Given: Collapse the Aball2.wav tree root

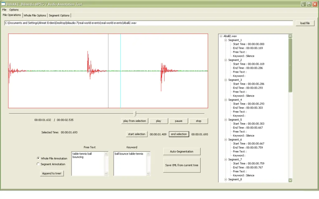Looking at the screenshot, I should click(221, 36).
